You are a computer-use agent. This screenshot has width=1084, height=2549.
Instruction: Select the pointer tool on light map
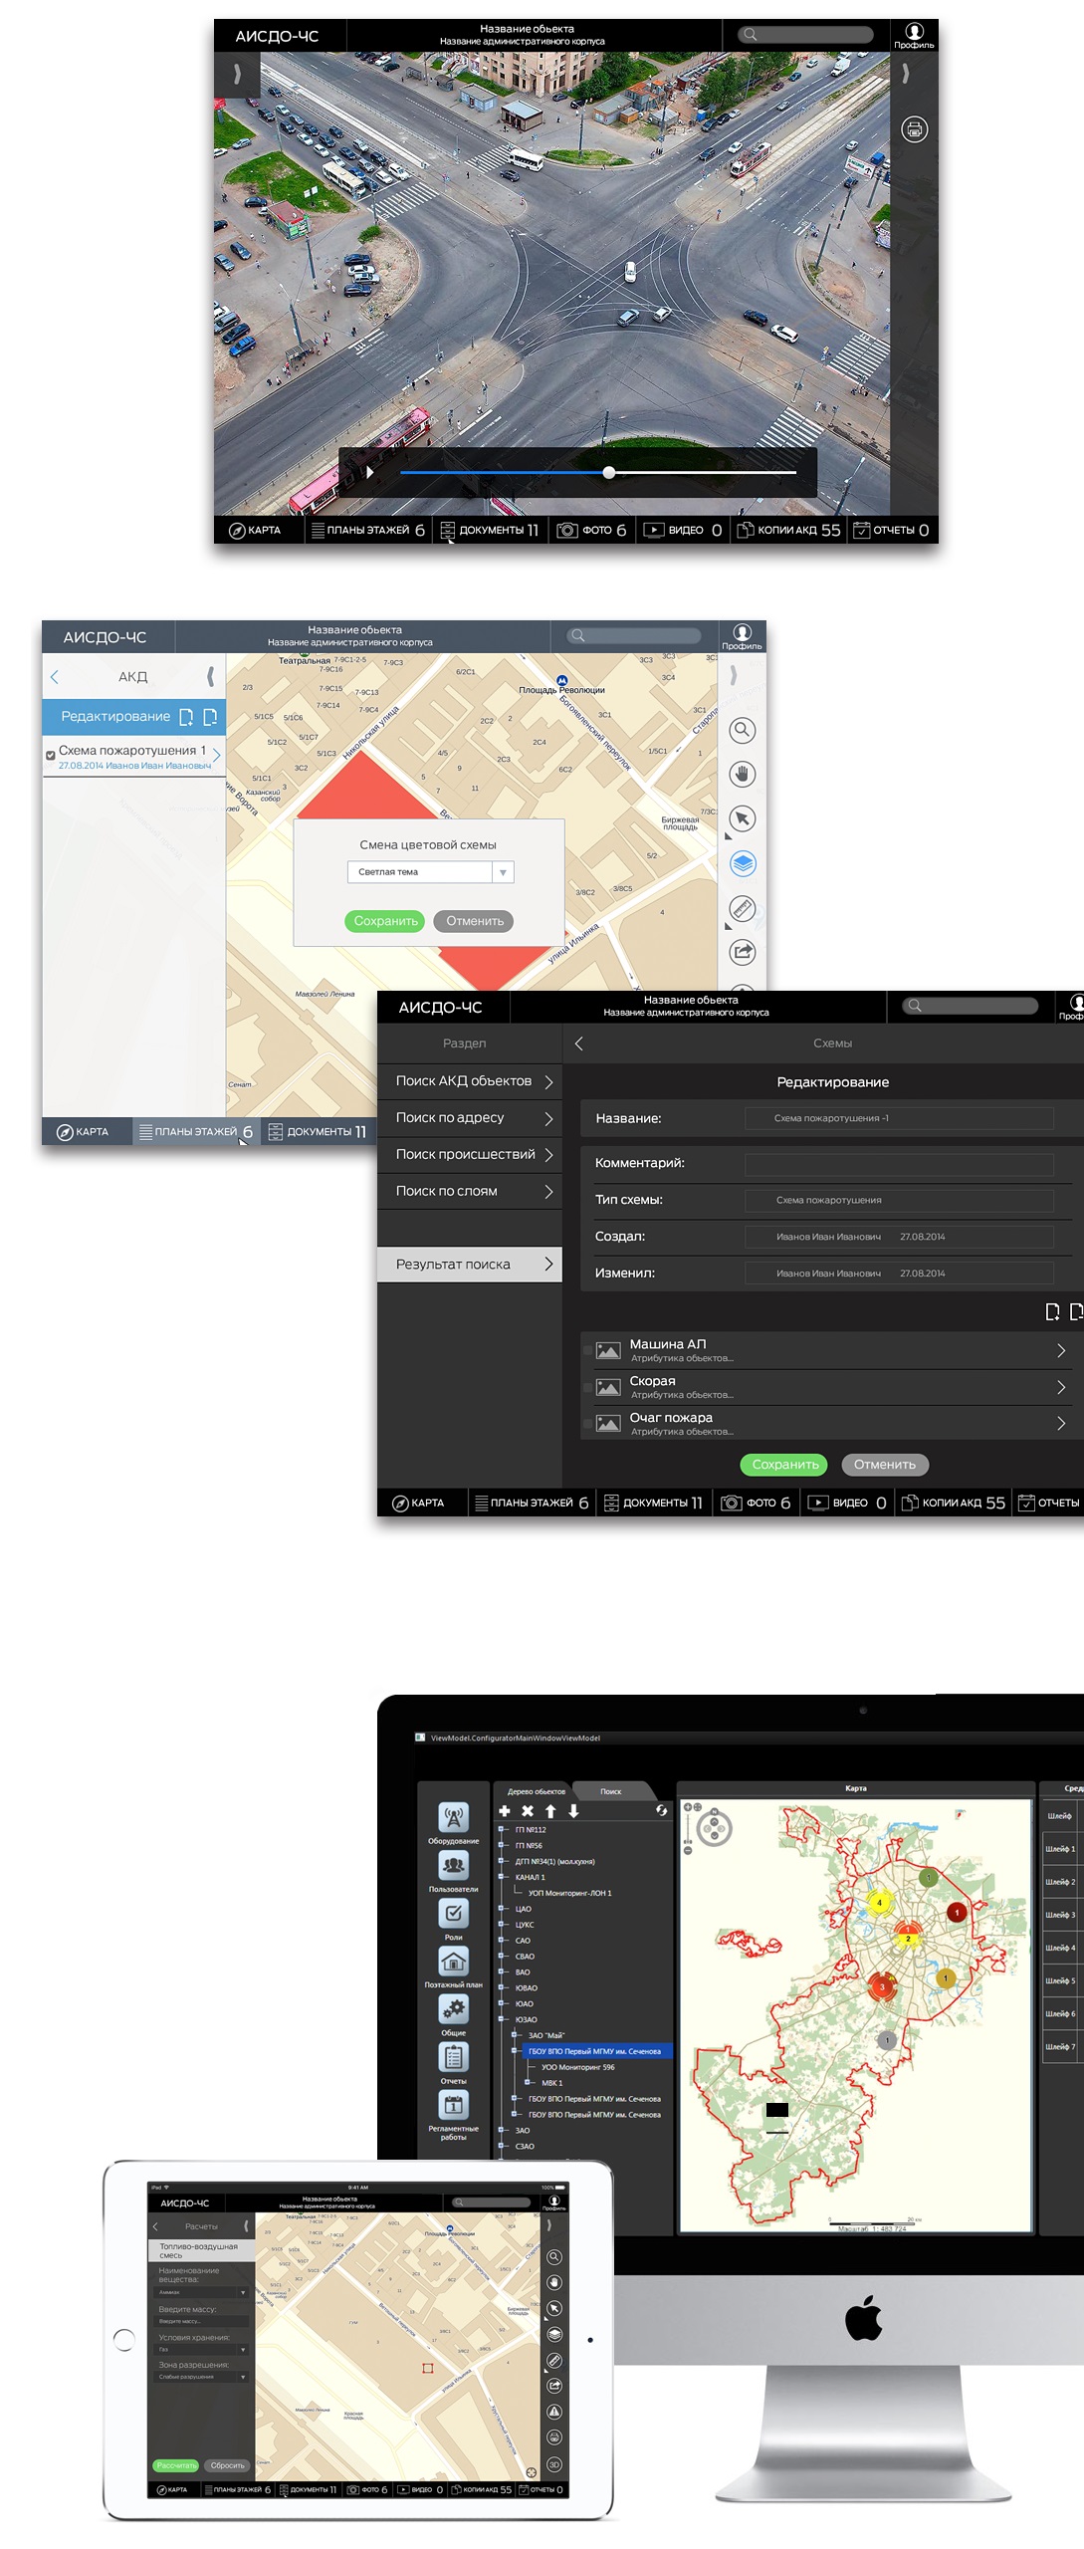tap(743, 818)
